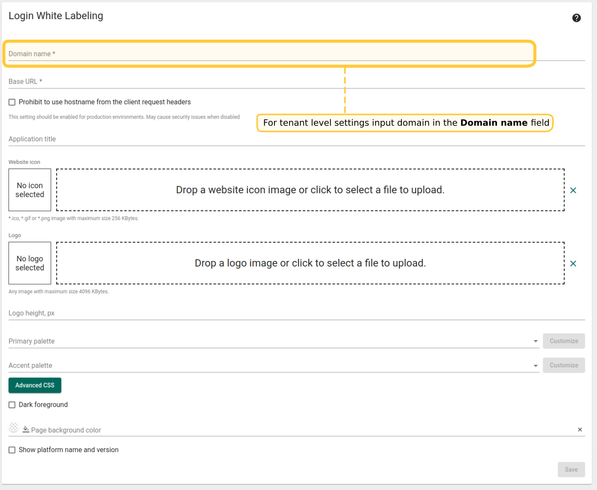The image size is (597, 490).
Task: Click the Save button
Action: tap(571, 470)
